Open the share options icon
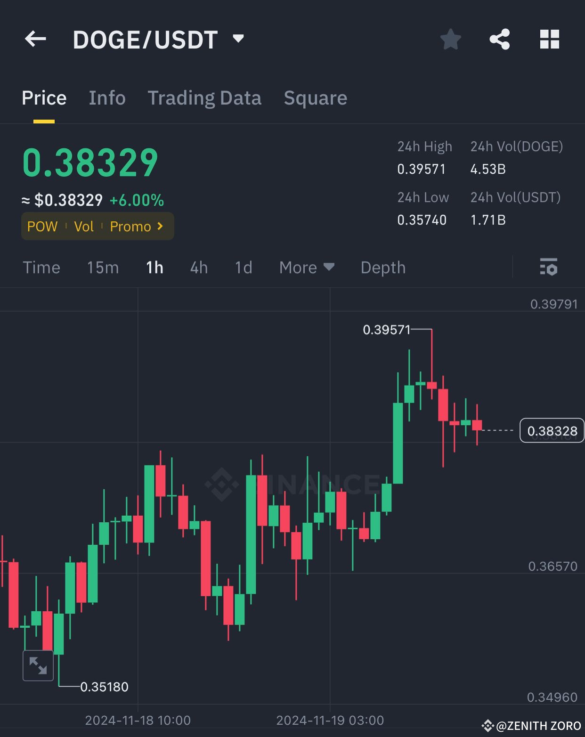This screenshot has height=737, width=585. (500, 40)
